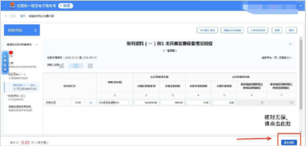Go to 首页 breadcrumb link
Screen dimensions: 306x146
pyautogui.click(x=23, y=16)
